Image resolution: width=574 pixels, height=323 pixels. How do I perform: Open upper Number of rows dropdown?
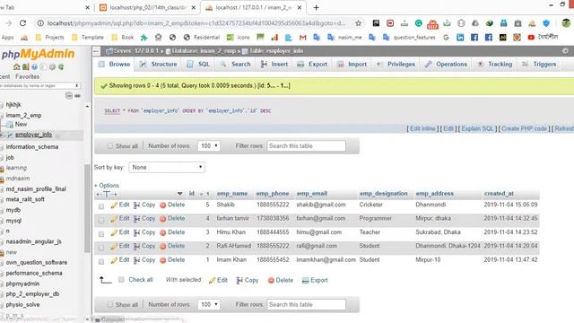[209, 145]
